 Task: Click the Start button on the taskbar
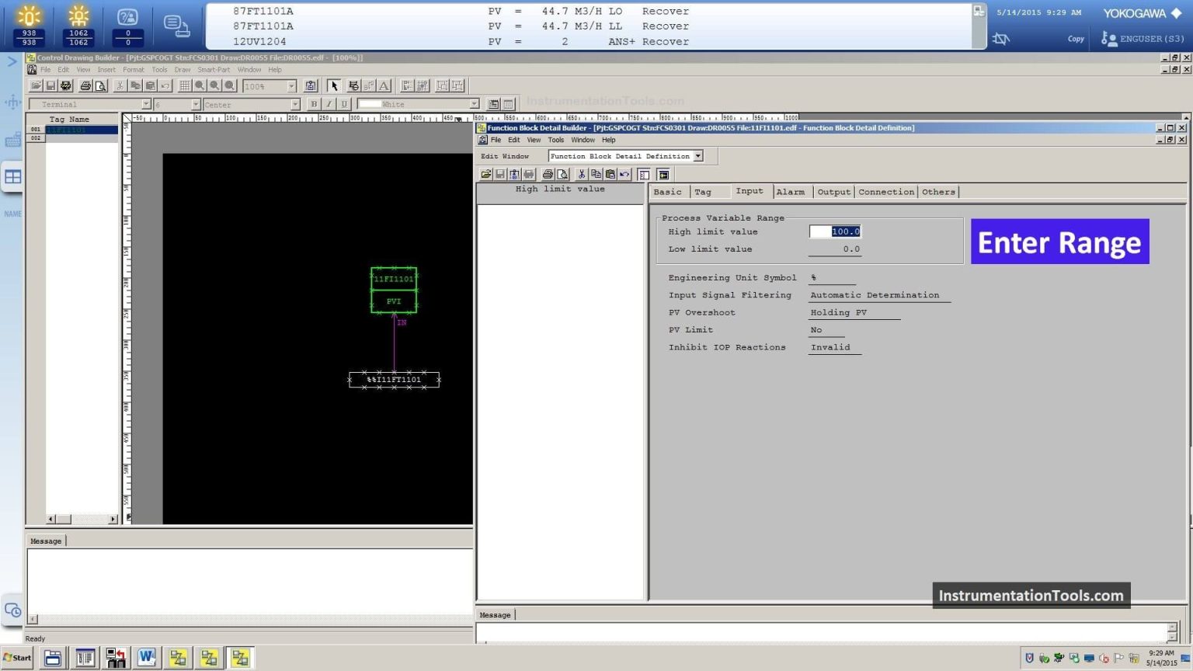click(16, 657)
